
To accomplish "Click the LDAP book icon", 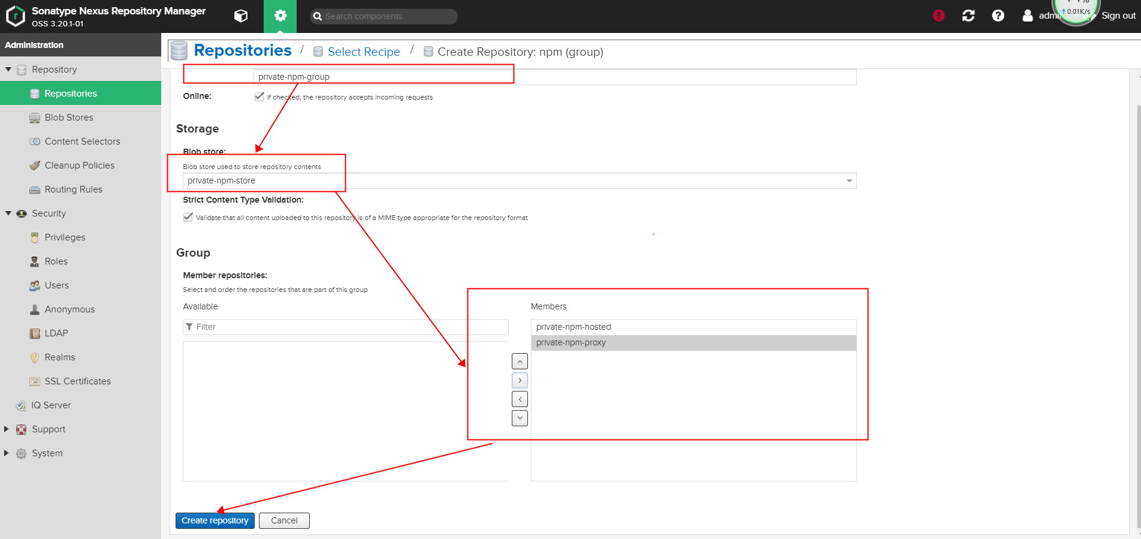I will (x=35, y=333).
